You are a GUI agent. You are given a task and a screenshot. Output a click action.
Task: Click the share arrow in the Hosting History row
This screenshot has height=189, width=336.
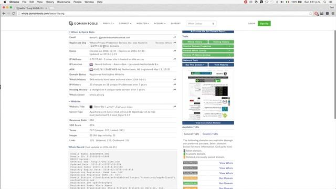pyautogui.click(x=175, y=90)
